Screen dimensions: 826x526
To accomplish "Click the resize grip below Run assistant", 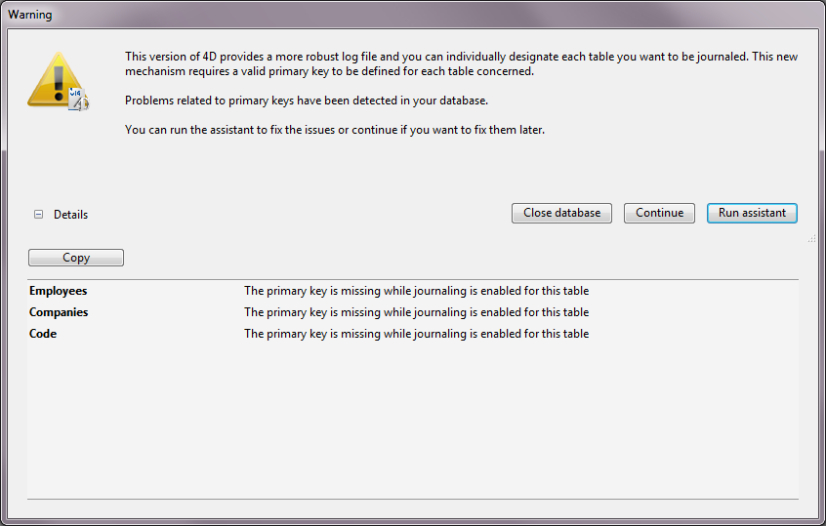I will [810, 238].
